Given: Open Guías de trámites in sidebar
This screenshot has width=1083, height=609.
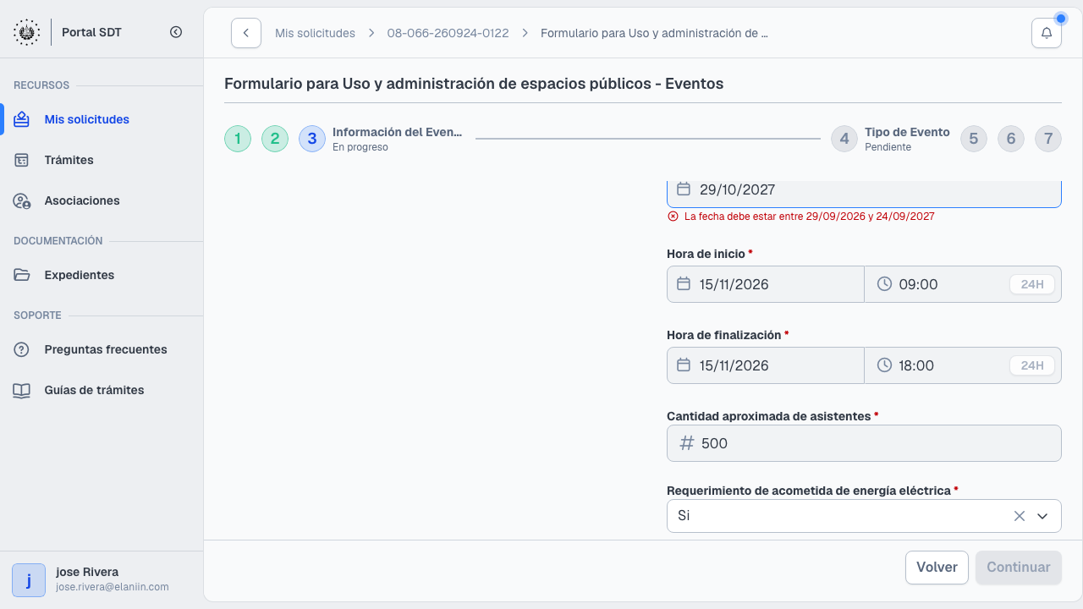Looking at the screenshot, I should click(102, 390).
